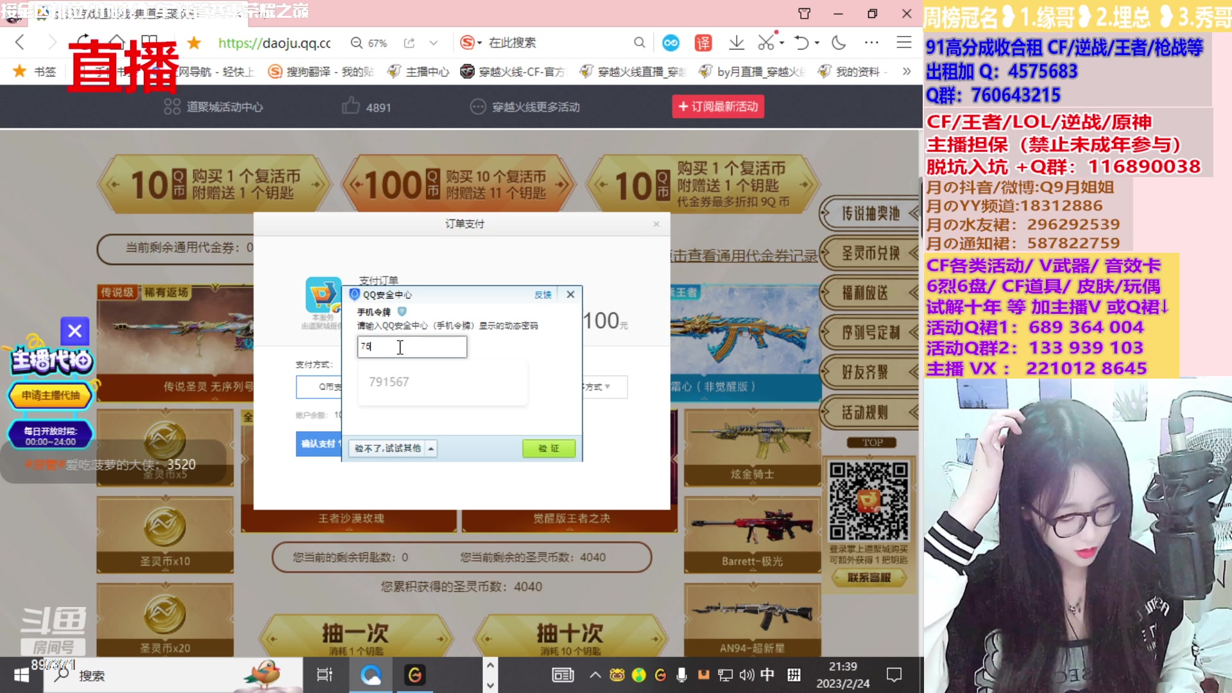Viewport: 1232px width, 693px height.
Task: Click the green 验证 button
Action: [x=549, y=448]
